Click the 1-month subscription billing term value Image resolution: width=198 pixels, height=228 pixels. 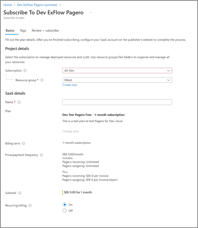pos(76,143)
